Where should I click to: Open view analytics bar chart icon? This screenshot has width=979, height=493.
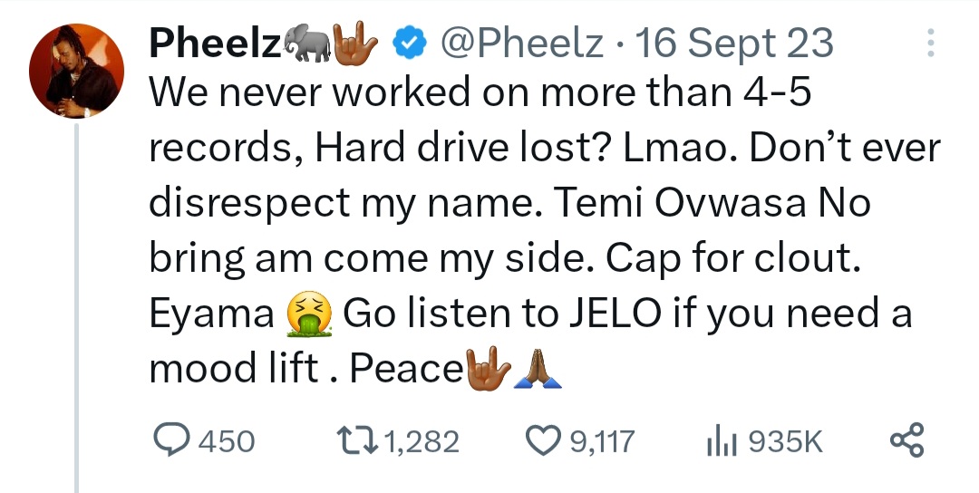[x=720, y=441]
